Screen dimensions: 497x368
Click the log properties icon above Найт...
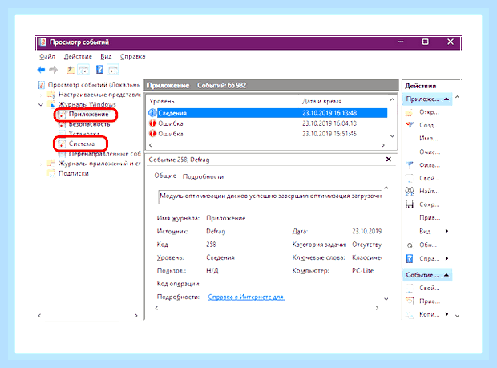tap(410, 178)
